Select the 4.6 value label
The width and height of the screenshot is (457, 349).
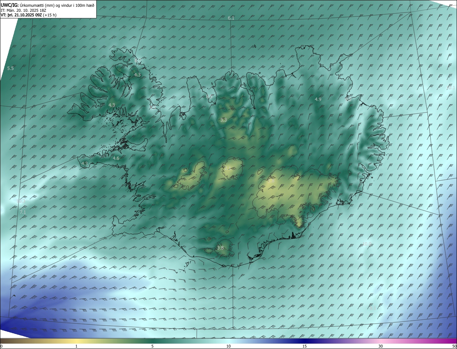tap(116, 158)
